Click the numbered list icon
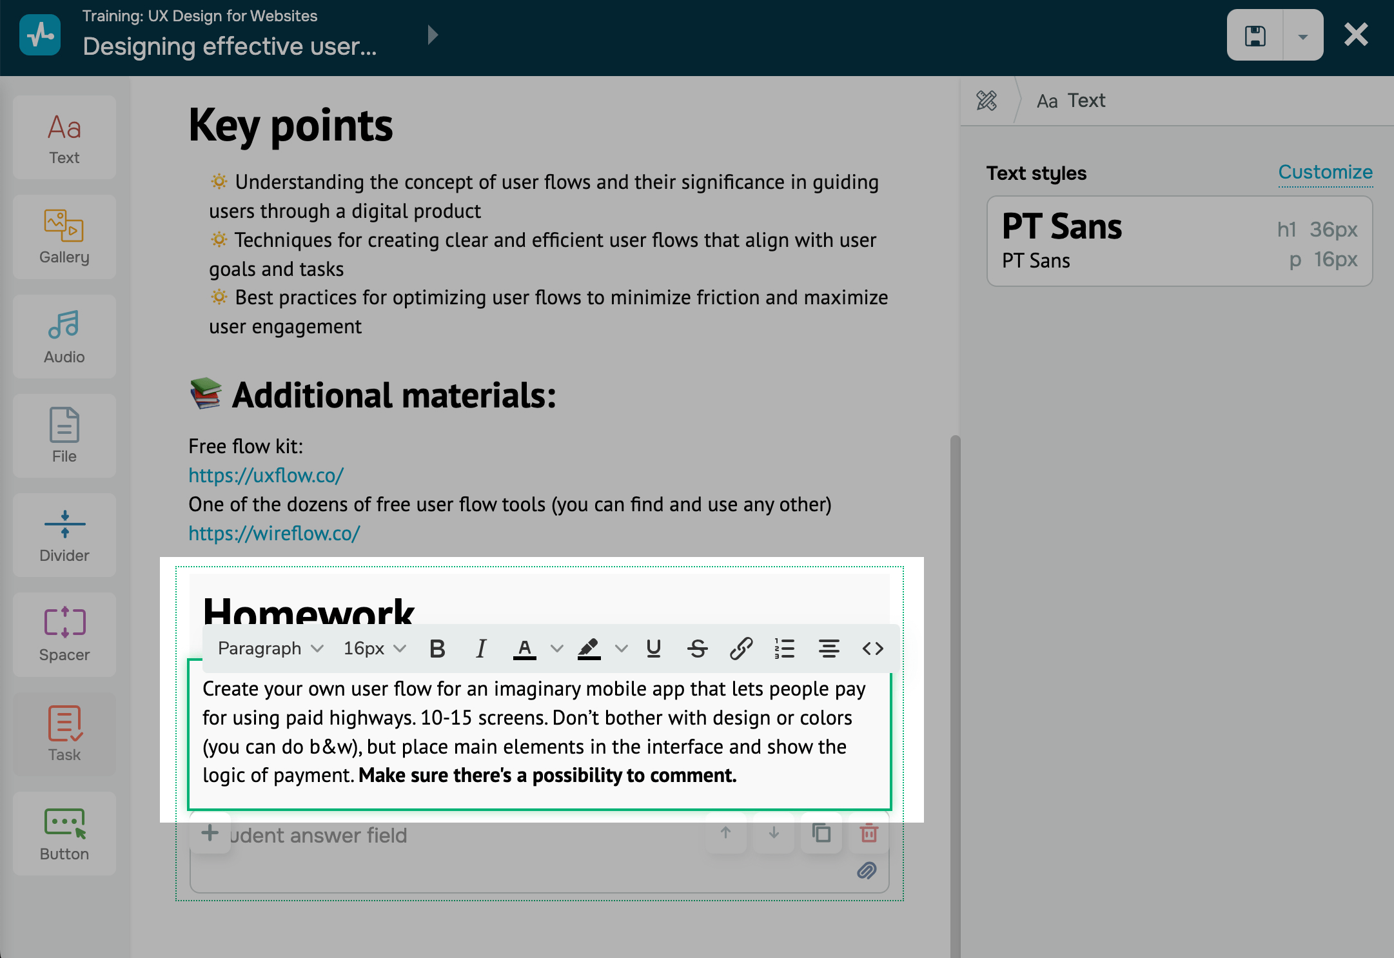Screen dimensions: 1394x958 pyautogui.click(x=784, y=649)
